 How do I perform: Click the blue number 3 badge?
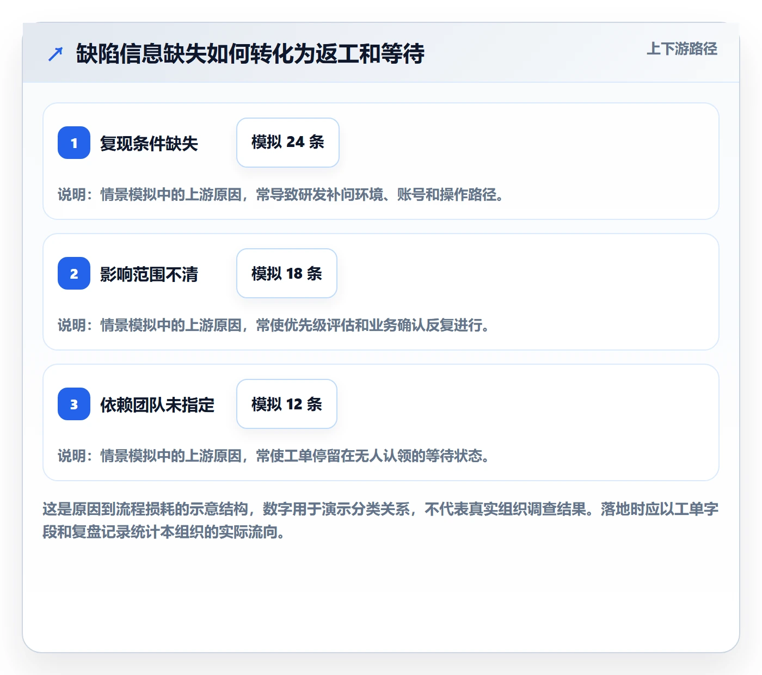[74, 404]
